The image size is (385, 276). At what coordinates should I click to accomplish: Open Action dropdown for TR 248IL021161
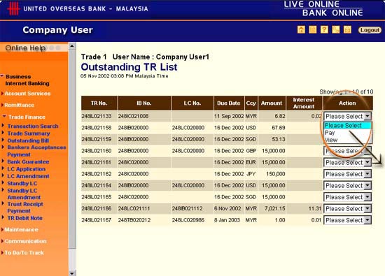347,162
